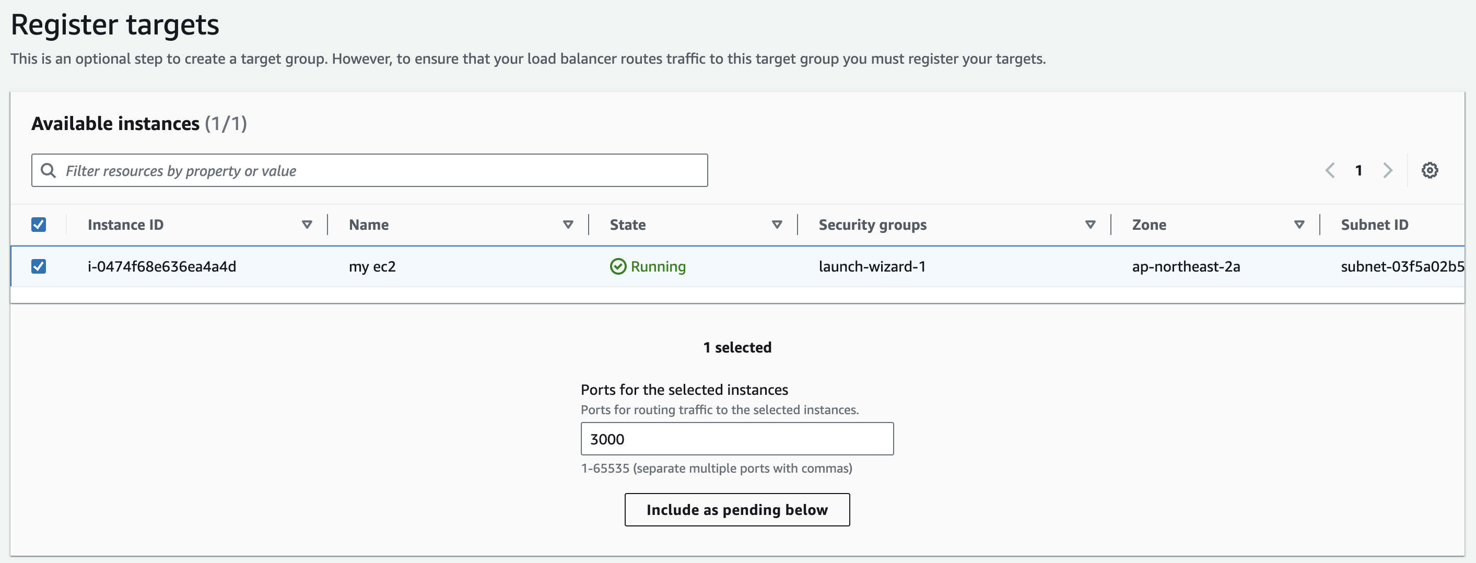The width and height of the screenshot is (1476, 563).
Task: Click the Subnet ID column header
Action: coord(1374,225)
